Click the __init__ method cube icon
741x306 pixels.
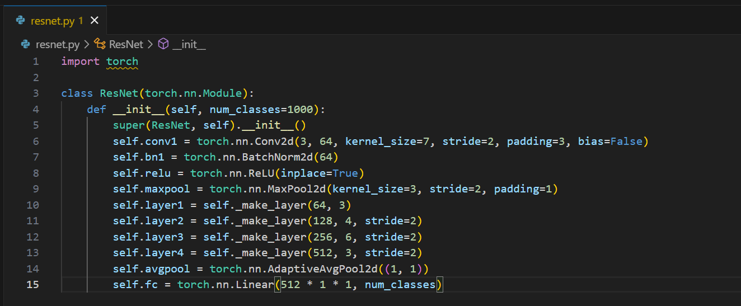(163, 44)
